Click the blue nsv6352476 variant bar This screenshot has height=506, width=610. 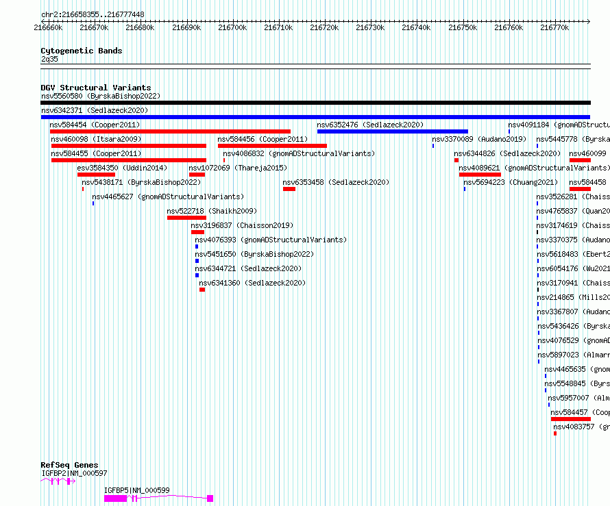393,131
